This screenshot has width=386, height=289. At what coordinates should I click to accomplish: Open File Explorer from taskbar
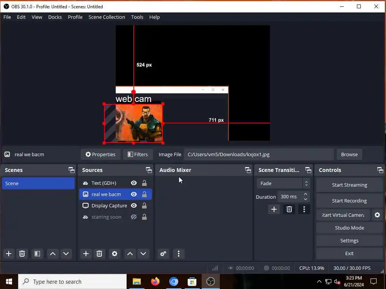tap(136, 281)
